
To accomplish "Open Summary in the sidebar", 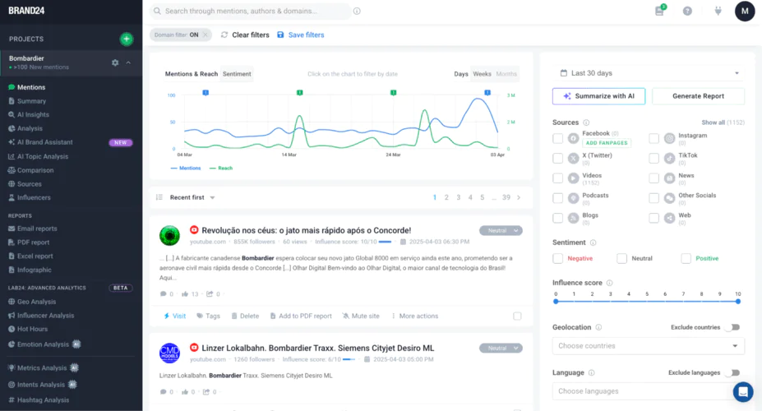I will [31, 101].
